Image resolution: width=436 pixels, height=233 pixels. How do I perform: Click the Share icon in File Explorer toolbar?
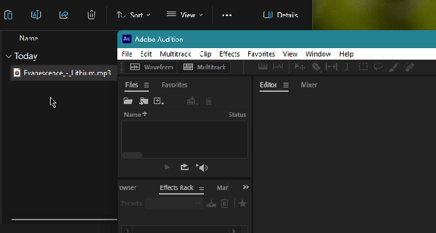click(64, 15)
